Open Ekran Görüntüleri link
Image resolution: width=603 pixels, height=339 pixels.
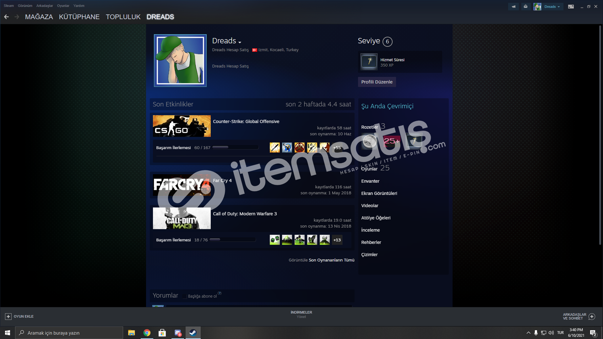379,193
